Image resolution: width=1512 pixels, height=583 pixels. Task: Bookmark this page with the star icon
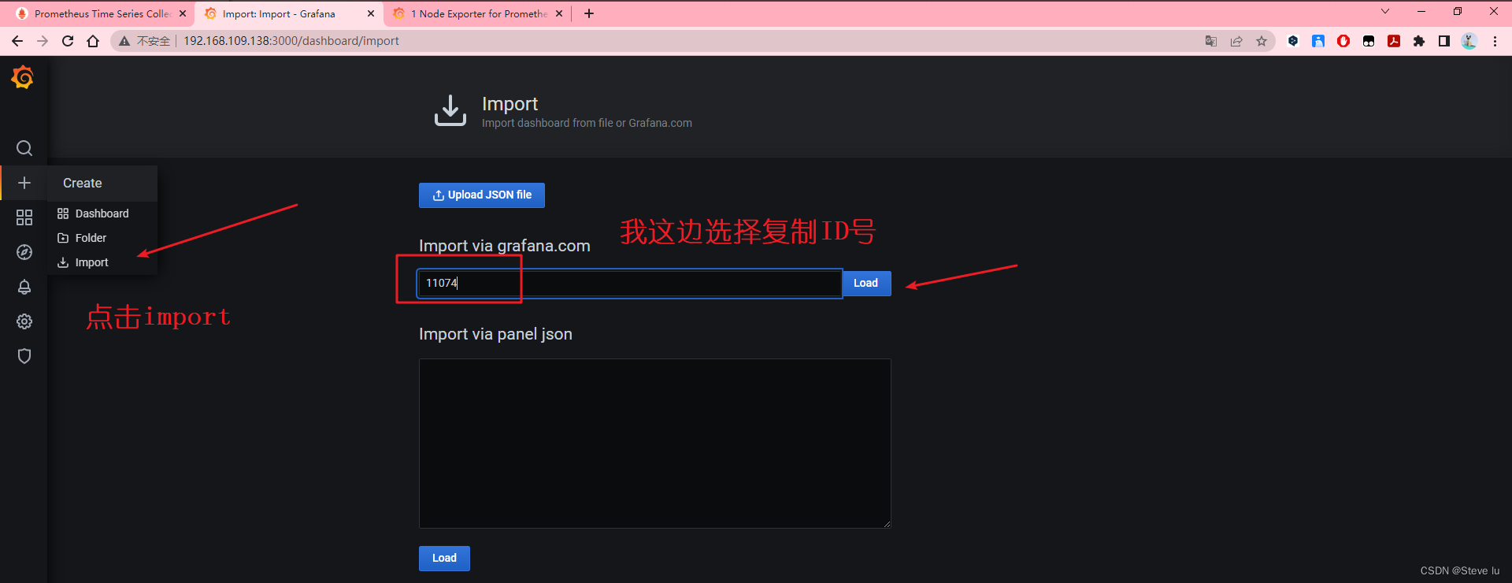[x=1262, y=41]
